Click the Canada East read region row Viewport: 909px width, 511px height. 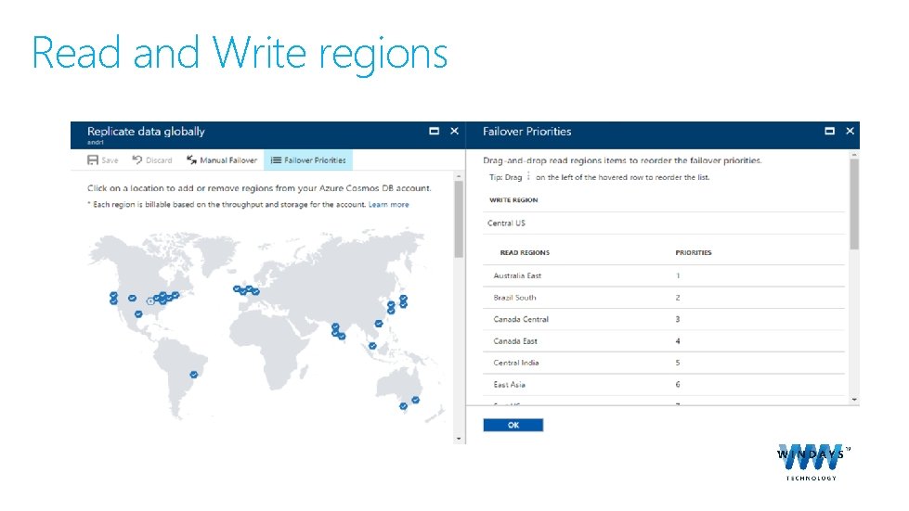[663, 341]
